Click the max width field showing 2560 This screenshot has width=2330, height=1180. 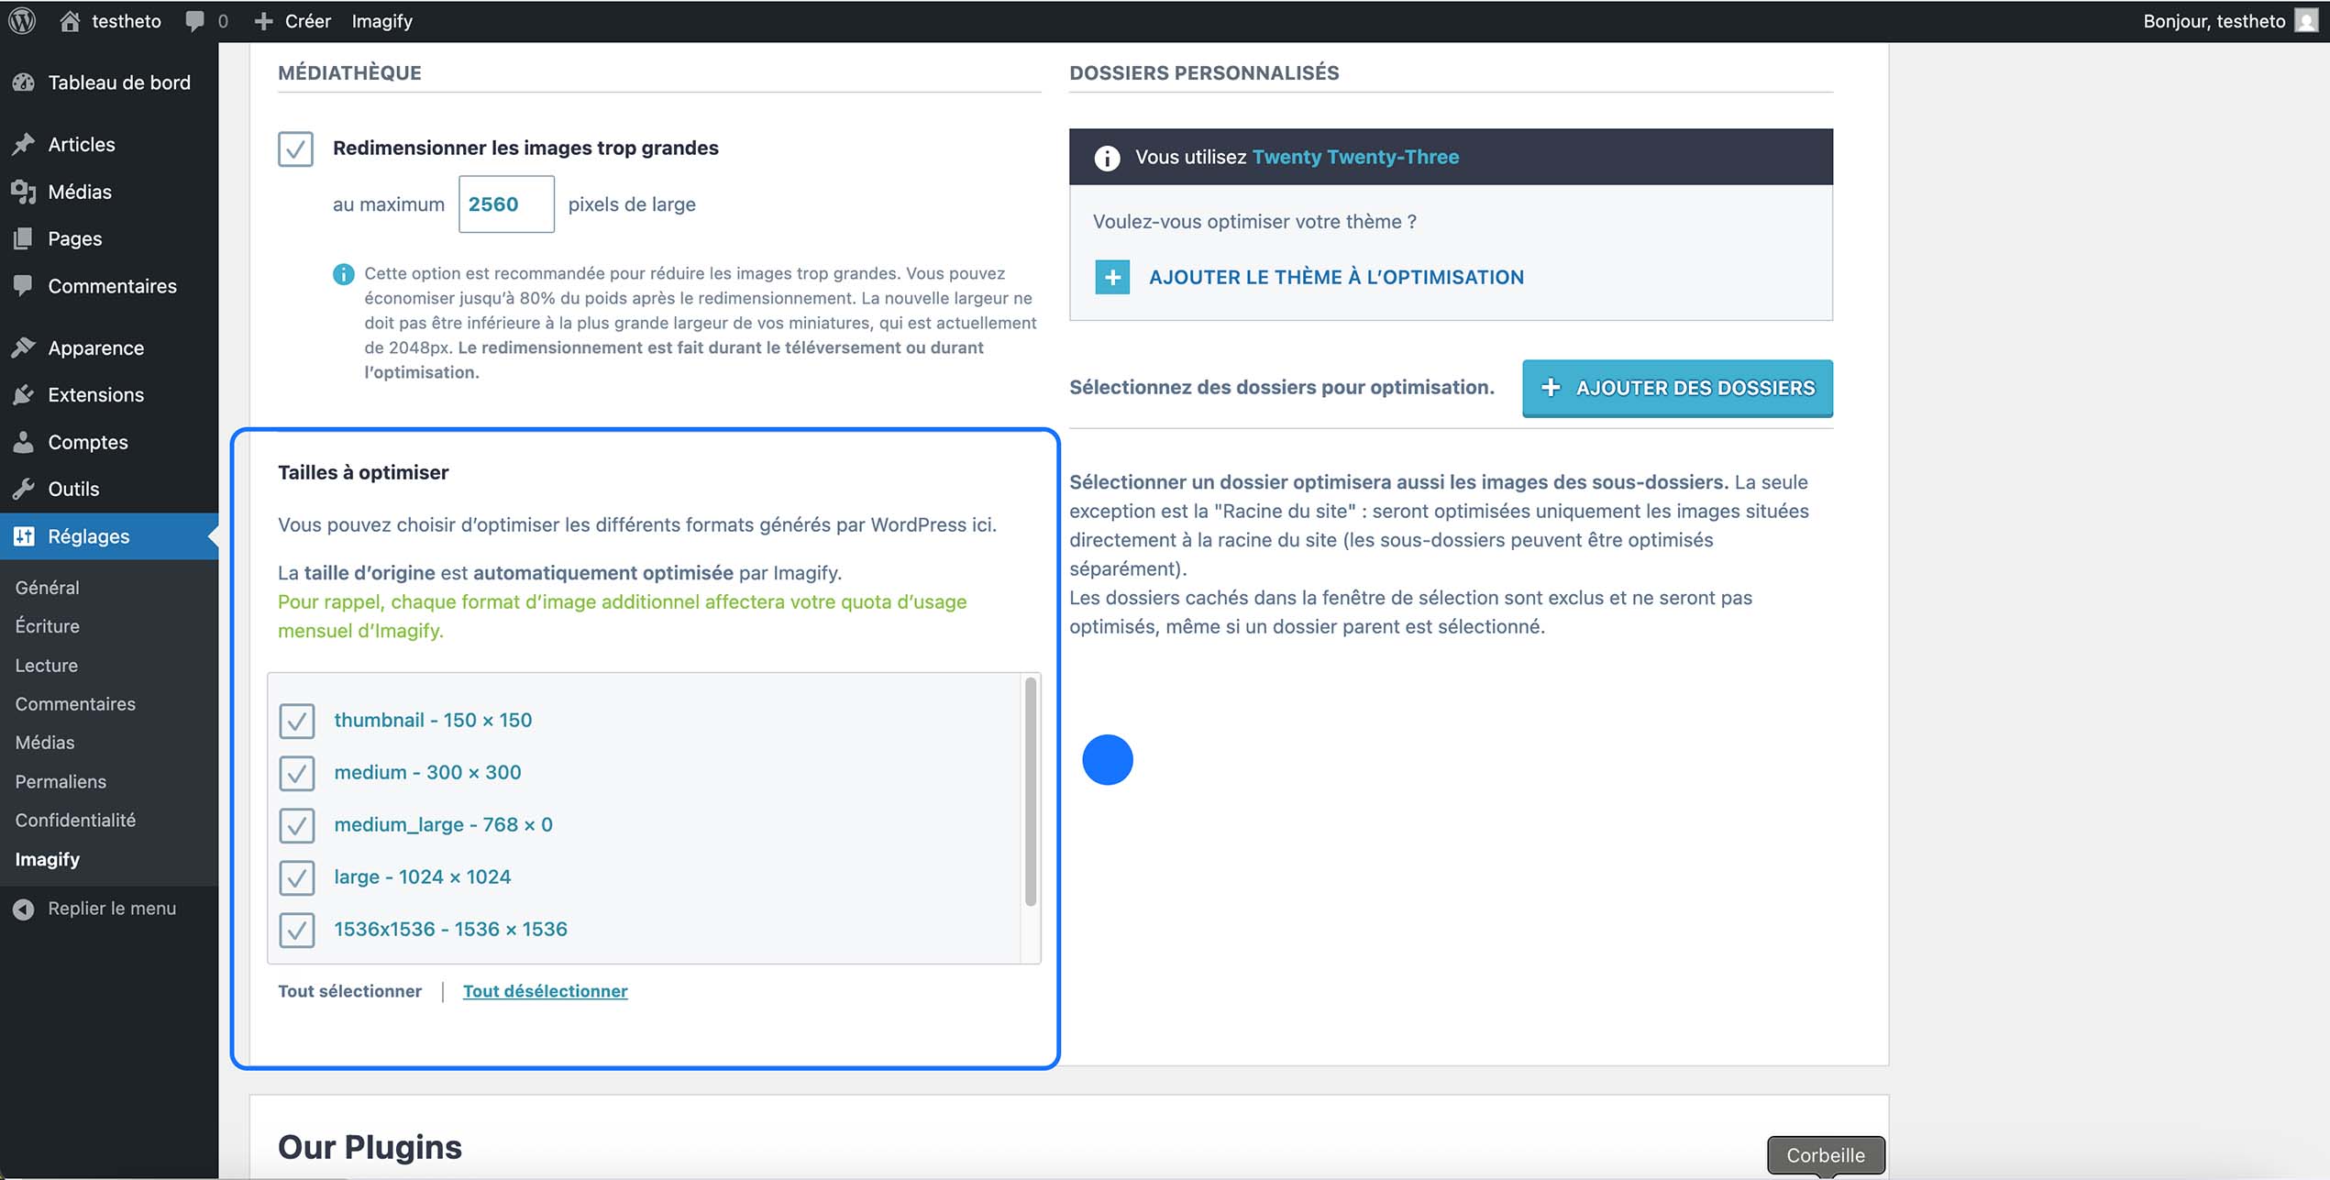(x=505, y=204)
